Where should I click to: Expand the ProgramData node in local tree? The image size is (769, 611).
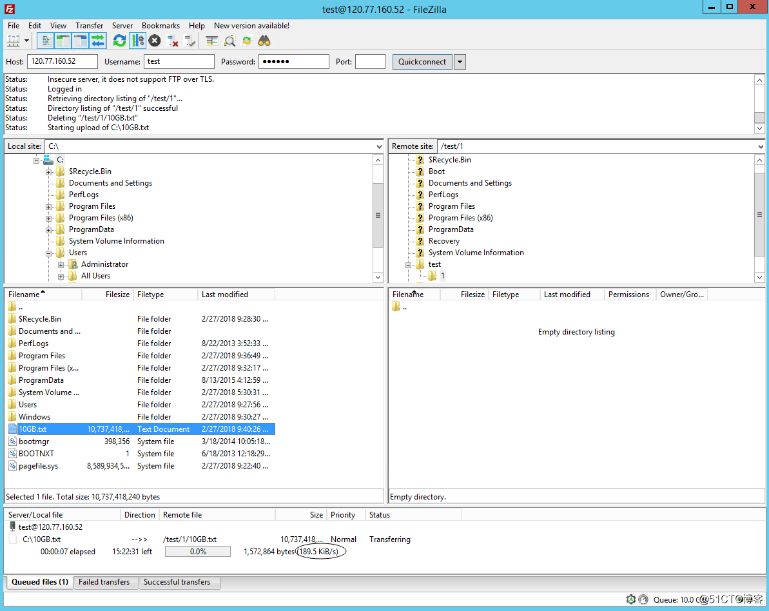[48, 230]
